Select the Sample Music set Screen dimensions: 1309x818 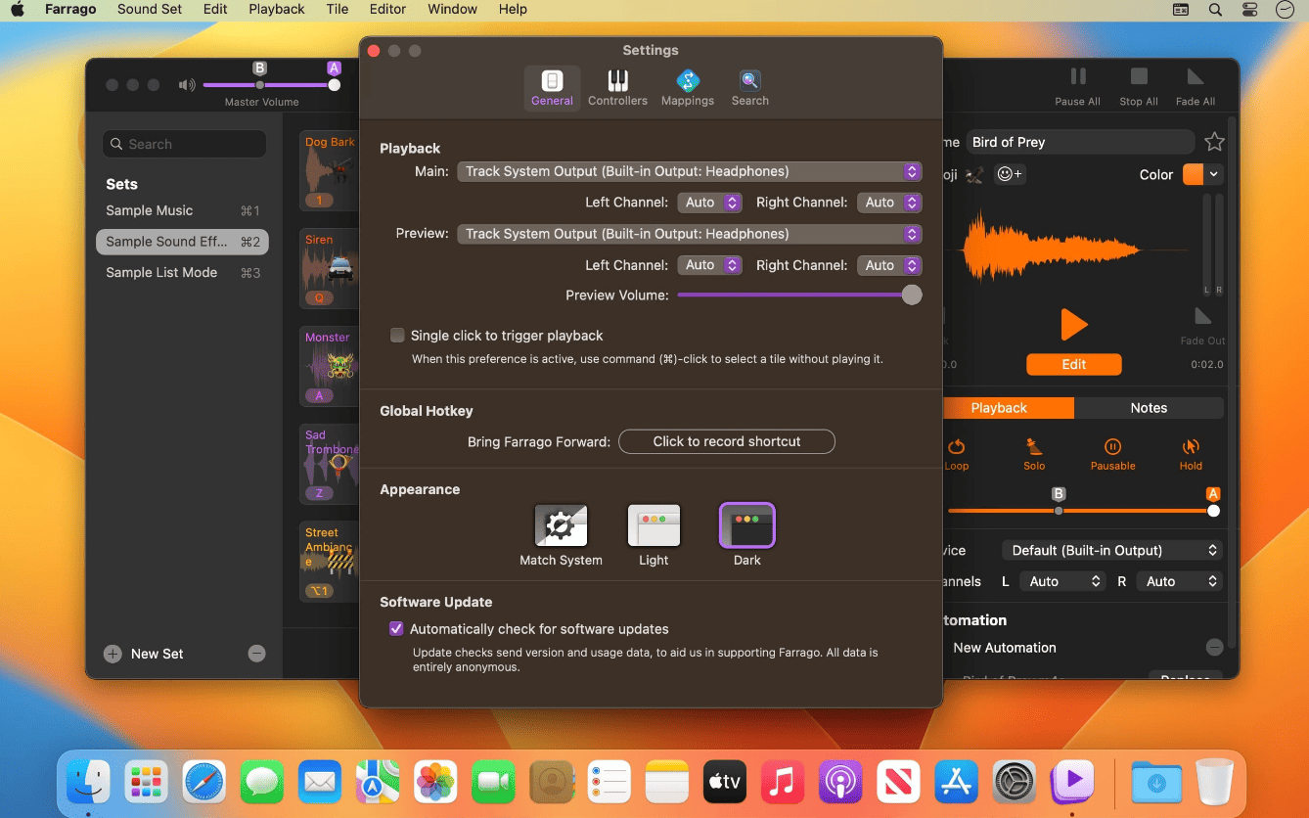pyautogui.click(x=182, y=210)
